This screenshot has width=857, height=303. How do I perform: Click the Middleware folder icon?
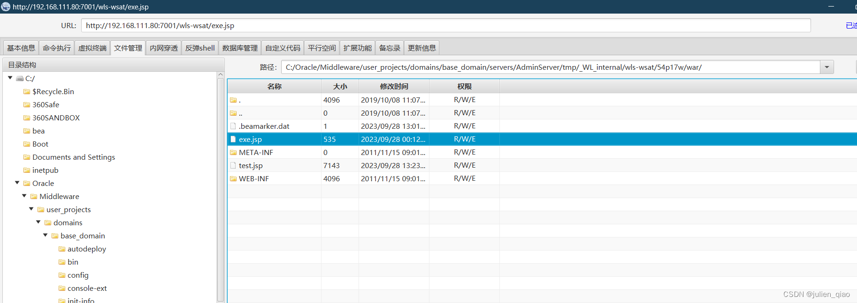[x=34, y=197]
